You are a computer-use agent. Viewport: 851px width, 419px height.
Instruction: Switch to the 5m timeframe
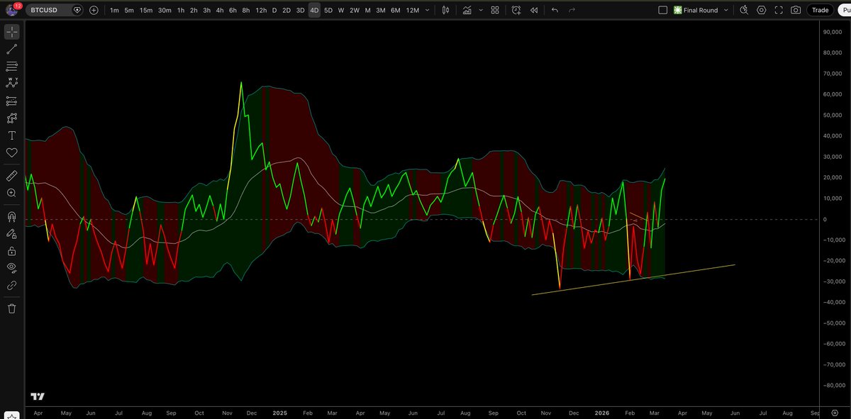click(x=128, y=10)
